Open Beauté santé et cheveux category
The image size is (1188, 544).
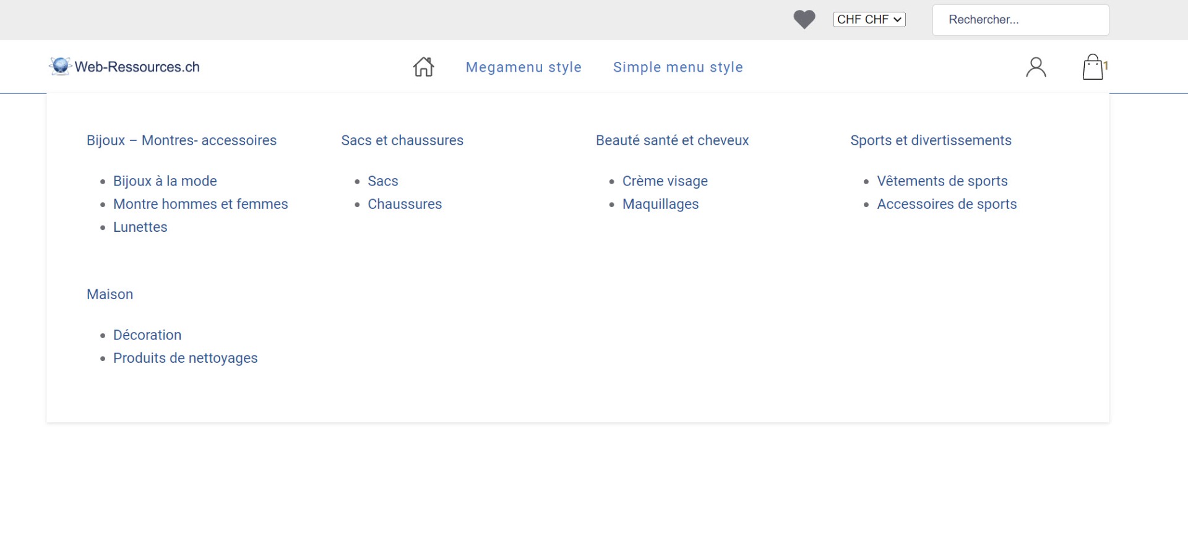click(x=672, y=140)
